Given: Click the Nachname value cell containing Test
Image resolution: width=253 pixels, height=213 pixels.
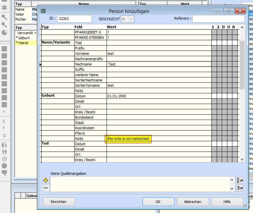Looking at the screenshot, I should click(159, 64).
